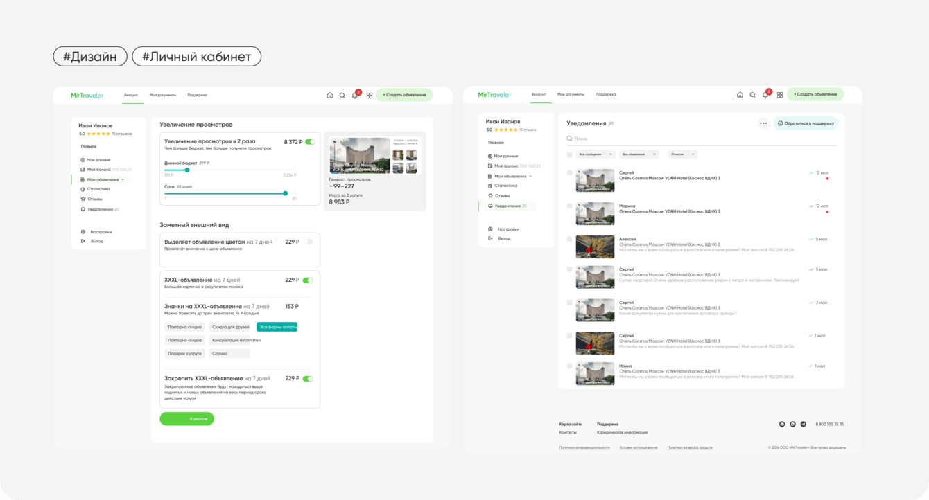Open the home icon on the promotion screen
Screen dimensions: 929x500
(330, 96)
